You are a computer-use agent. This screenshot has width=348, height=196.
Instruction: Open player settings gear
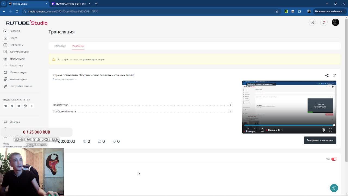323,130
